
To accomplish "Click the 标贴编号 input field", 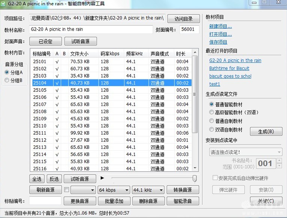I will (x=45, y=201).
